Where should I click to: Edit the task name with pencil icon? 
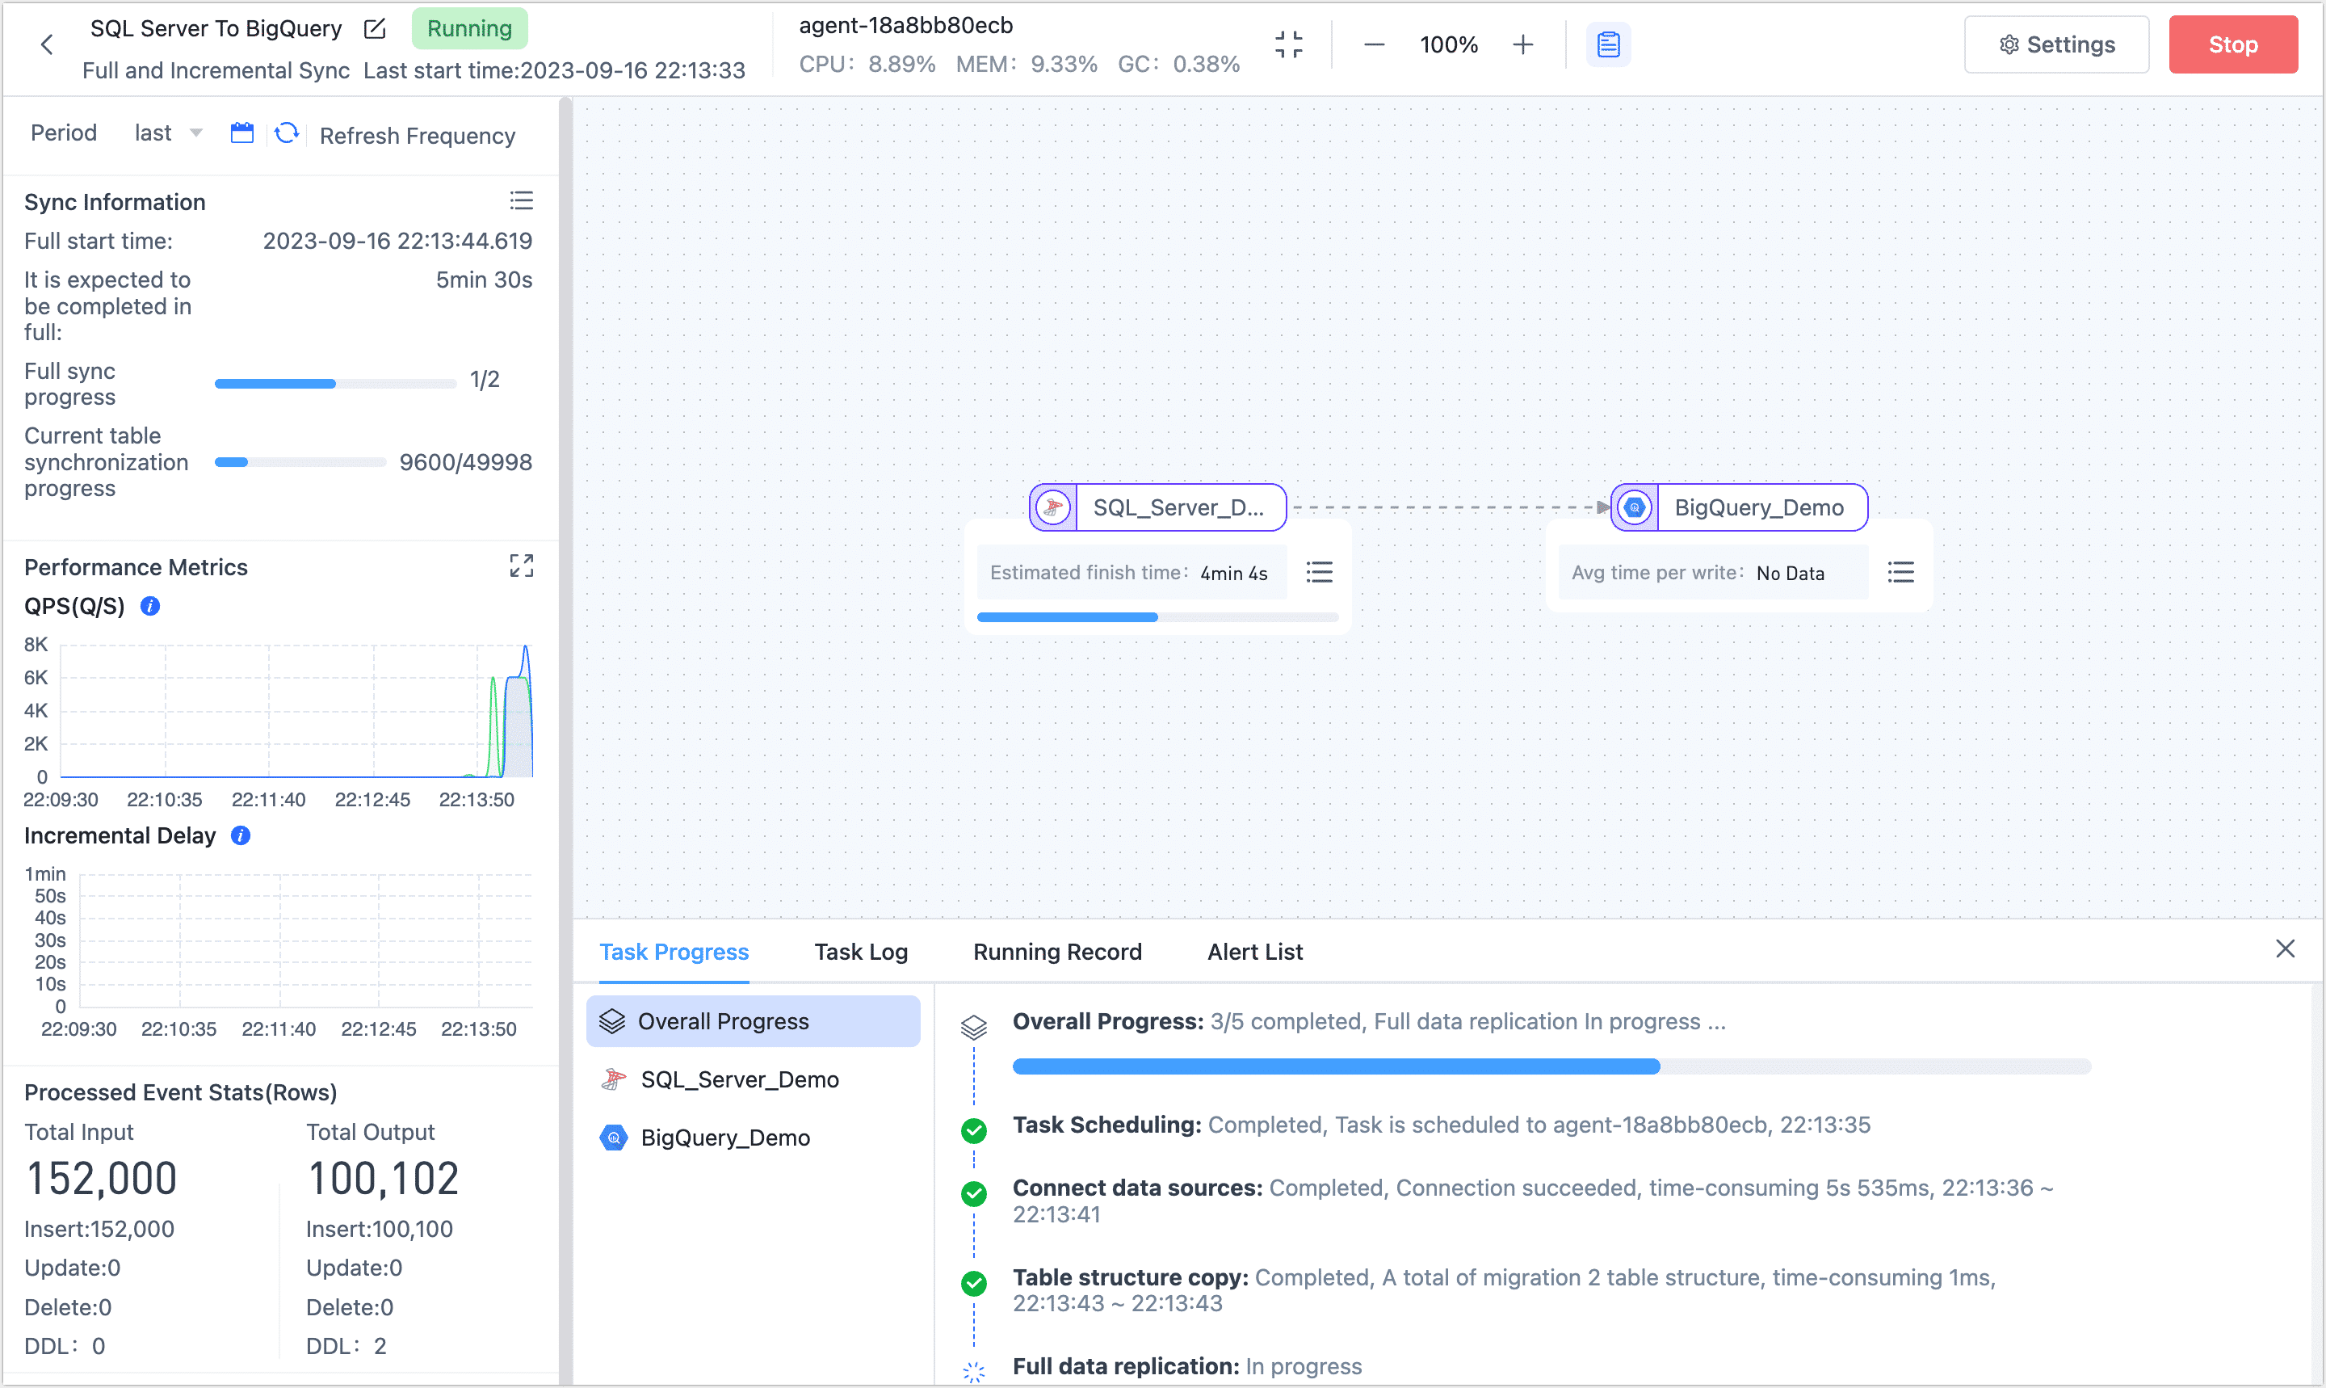click(374, 29)
